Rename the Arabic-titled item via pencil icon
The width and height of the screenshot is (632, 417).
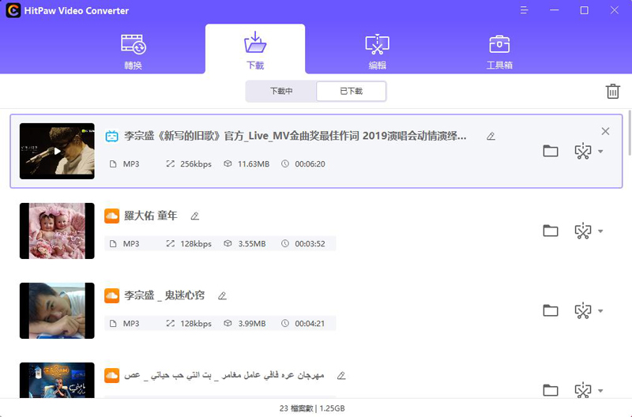pos(341,375)
